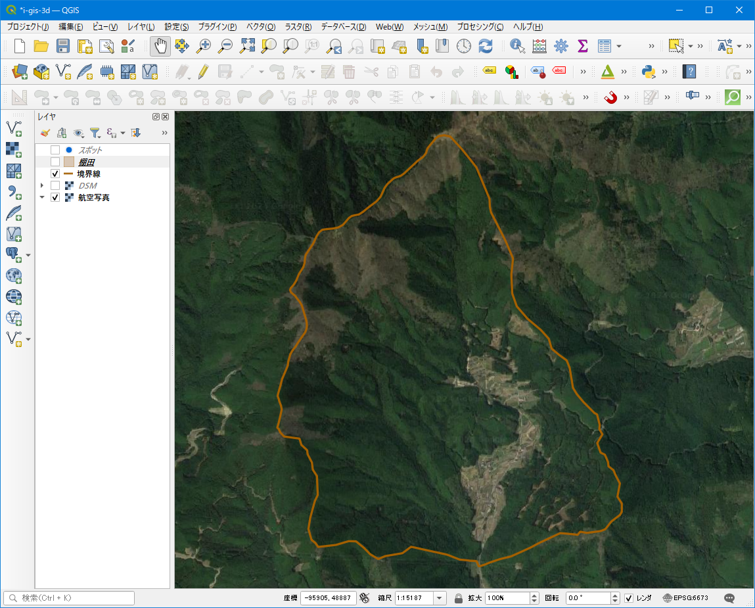Select the Pan Map hand tool
This screenshot has height=608, width=755.
point(160,46)
